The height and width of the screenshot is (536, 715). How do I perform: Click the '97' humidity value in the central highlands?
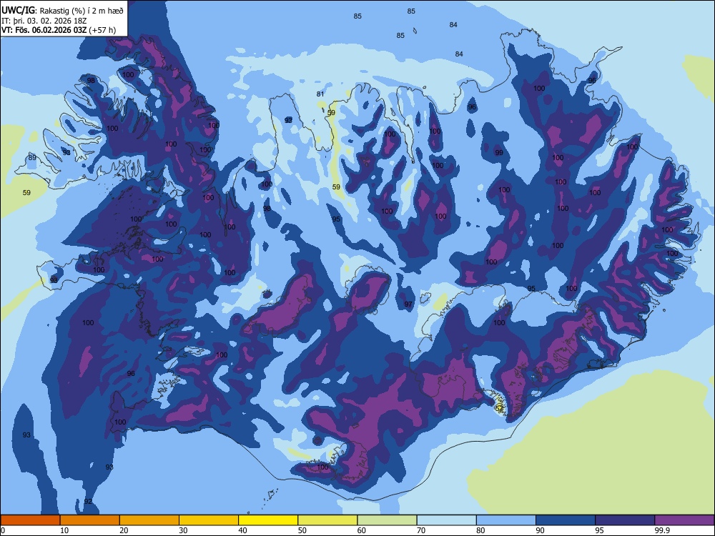408,304
